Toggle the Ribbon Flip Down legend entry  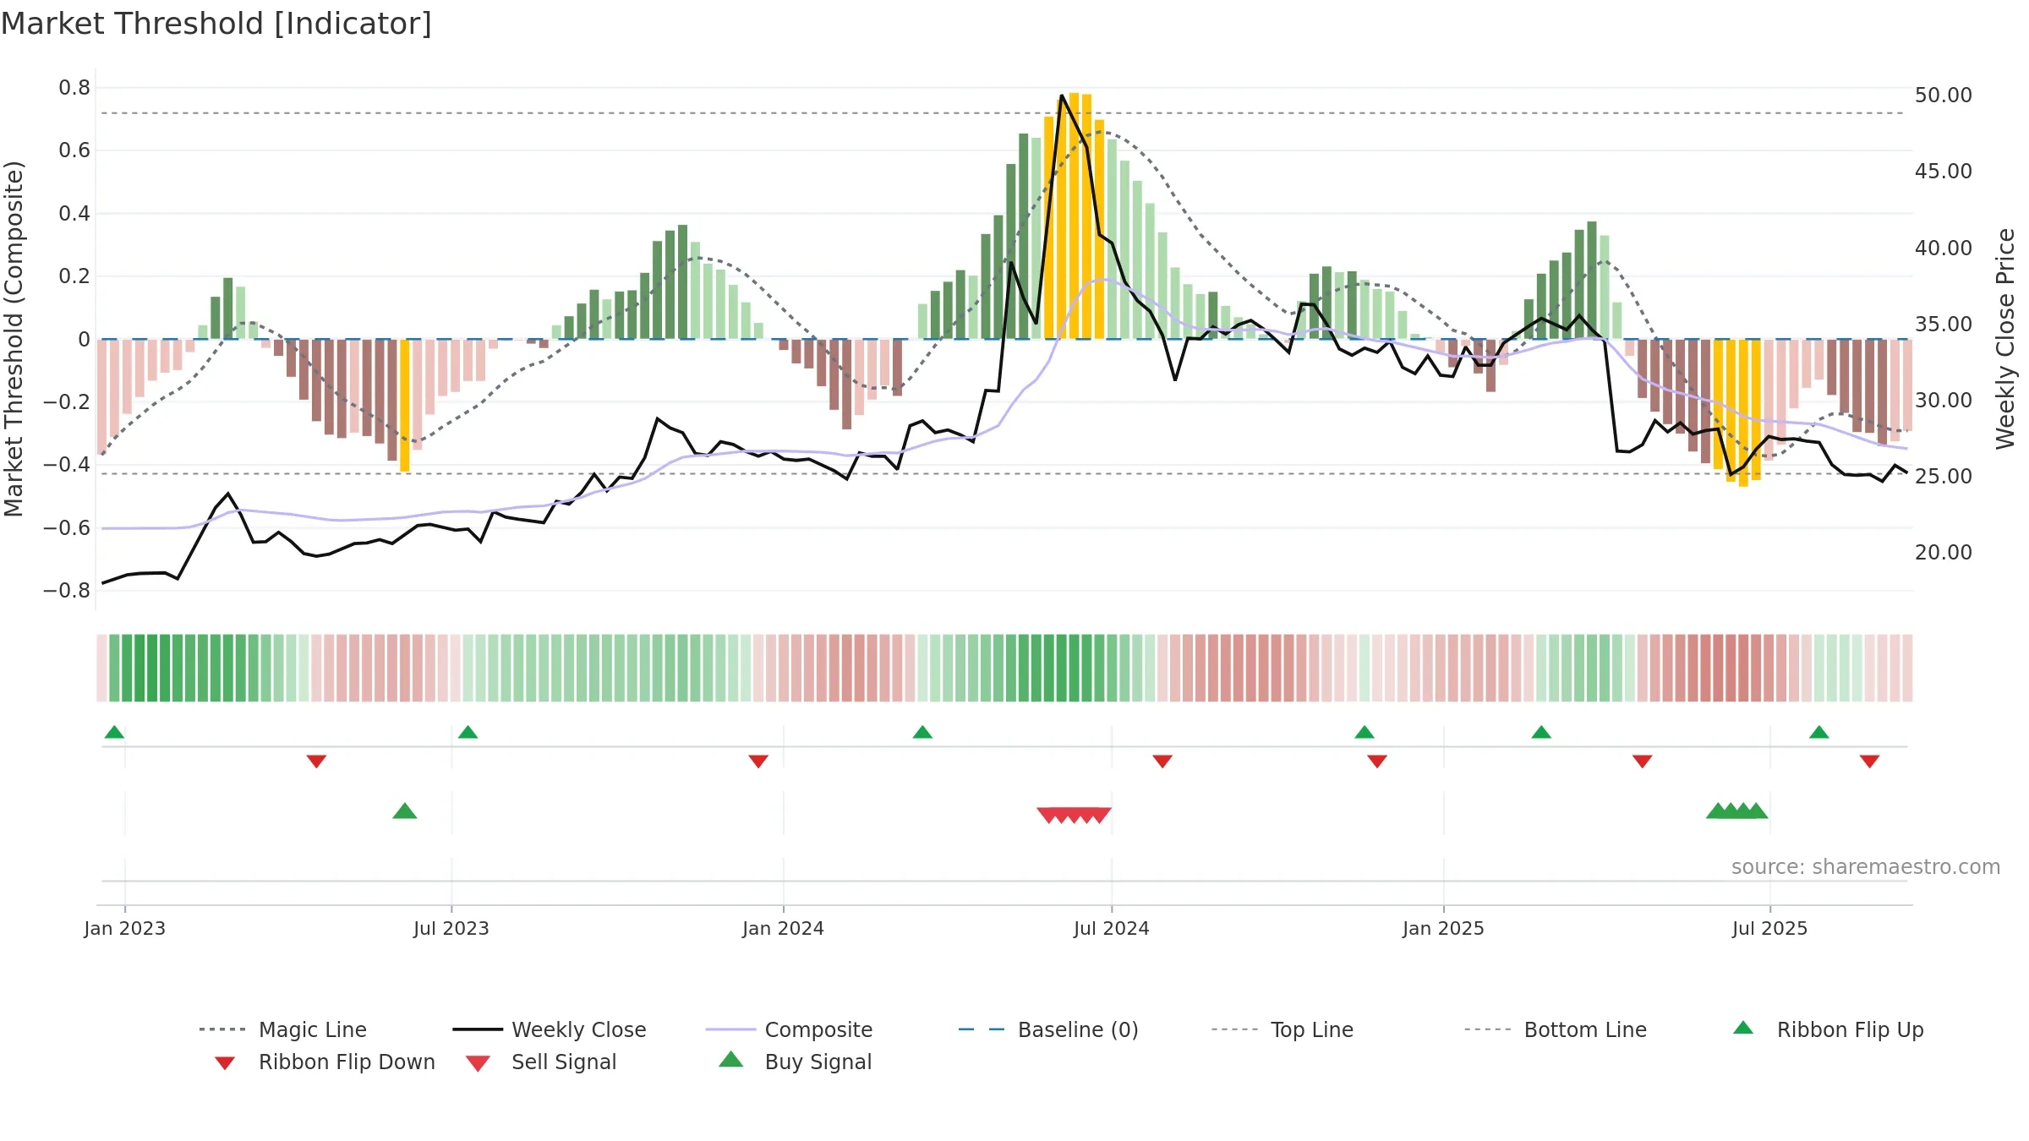pos(325,1062)
